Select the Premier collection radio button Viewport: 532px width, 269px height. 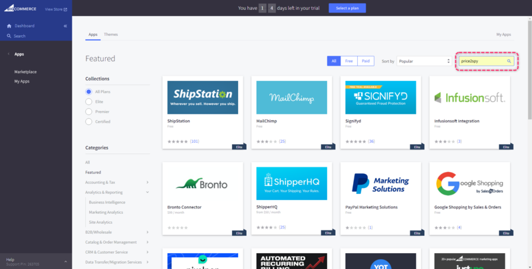tap(88, 112)
